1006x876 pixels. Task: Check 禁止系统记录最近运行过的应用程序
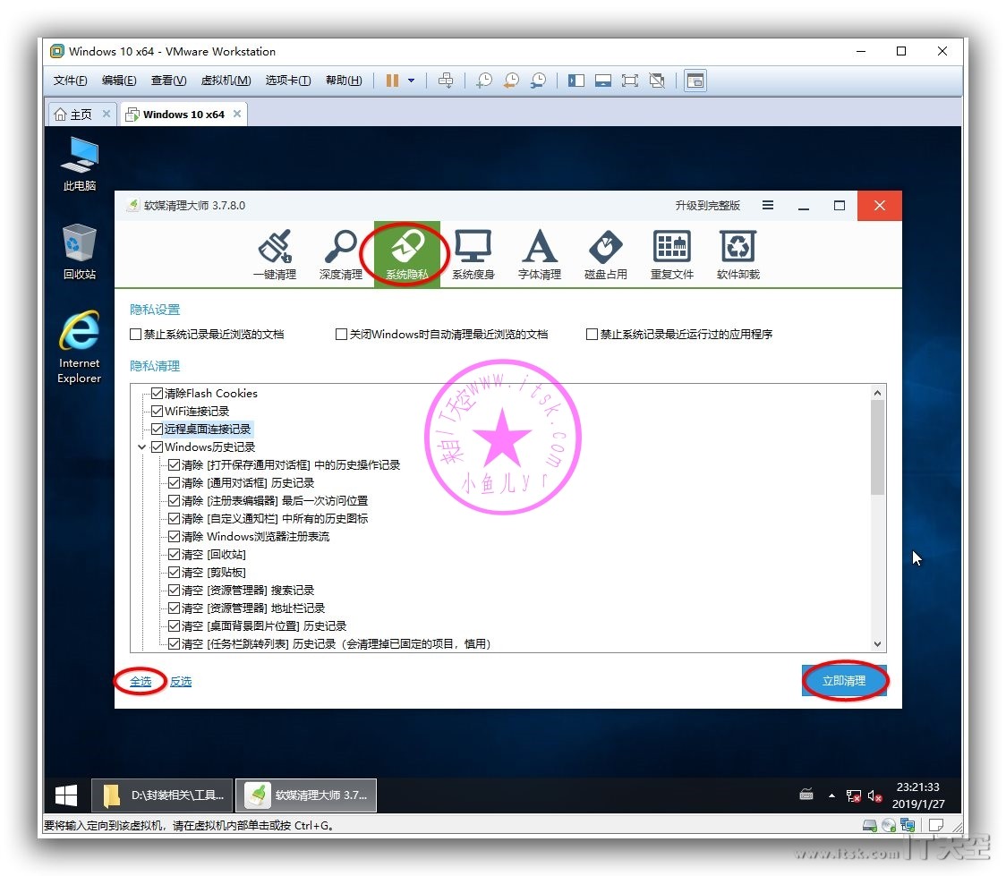(x=592, y=334)
